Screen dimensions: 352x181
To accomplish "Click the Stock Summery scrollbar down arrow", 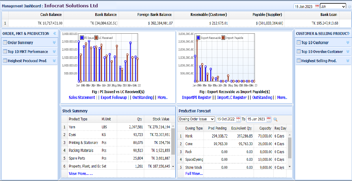I will (173, 167).
